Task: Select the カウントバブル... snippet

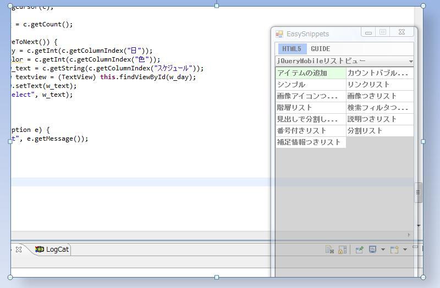Action: coord(380,73)
